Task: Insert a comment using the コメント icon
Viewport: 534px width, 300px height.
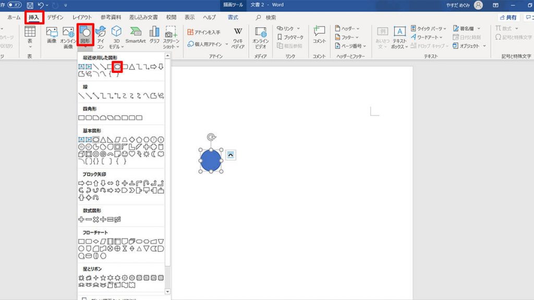Action: pos(319,35)
